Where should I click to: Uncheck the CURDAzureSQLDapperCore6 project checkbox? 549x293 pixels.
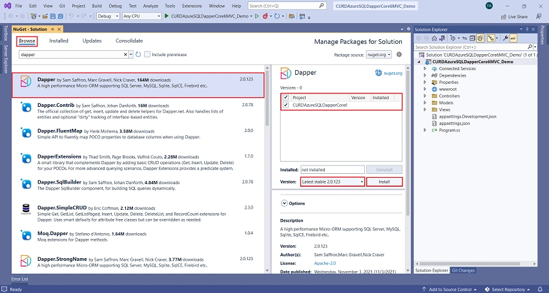tap(285, 105)
